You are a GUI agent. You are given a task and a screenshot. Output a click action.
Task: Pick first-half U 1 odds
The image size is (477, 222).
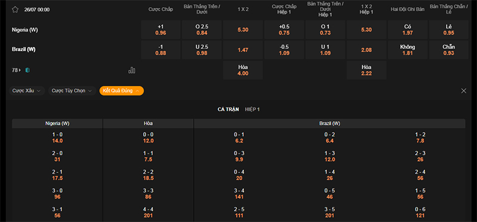(x=325, y=50)
